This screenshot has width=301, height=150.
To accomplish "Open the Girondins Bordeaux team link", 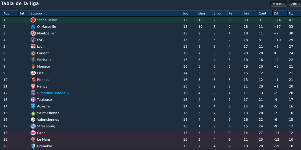I will (x=53, y=93).
